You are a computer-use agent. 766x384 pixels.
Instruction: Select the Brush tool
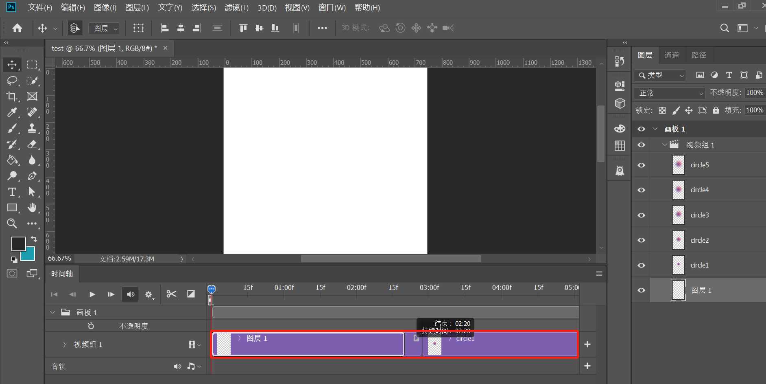(x=12, y=128)
